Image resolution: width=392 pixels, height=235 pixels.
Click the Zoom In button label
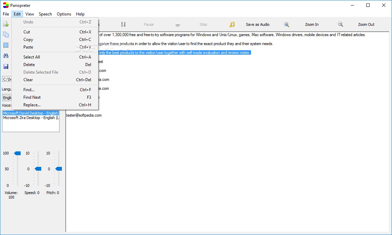(312, 24)
